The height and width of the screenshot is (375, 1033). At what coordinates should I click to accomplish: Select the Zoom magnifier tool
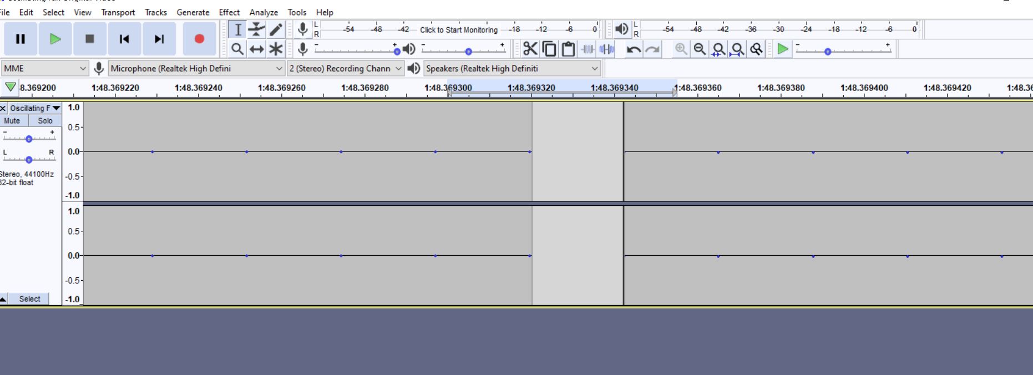click(237, 49)
